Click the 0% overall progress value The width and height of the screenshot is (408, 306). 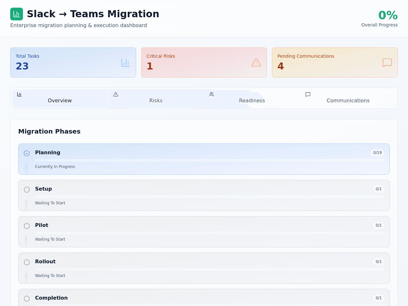388,15
